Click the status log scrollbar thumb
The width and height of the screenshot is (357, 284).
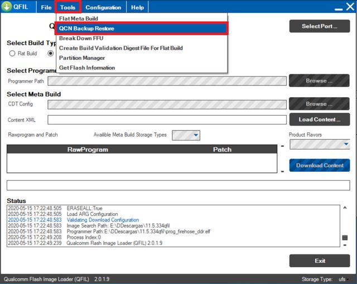coord(345,238)
